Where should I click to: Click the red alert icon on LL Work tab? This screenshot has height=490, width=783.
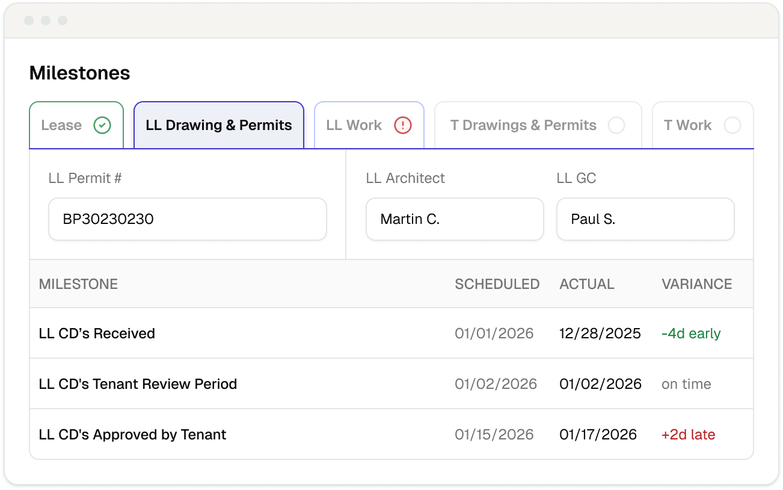403,125
